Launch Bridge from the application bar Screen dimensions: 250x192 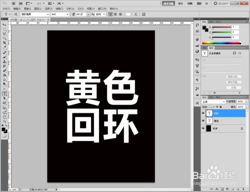coord(13,3)
